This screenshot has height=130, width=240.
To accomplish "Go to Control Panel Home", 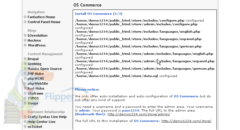I will (44, 22).
